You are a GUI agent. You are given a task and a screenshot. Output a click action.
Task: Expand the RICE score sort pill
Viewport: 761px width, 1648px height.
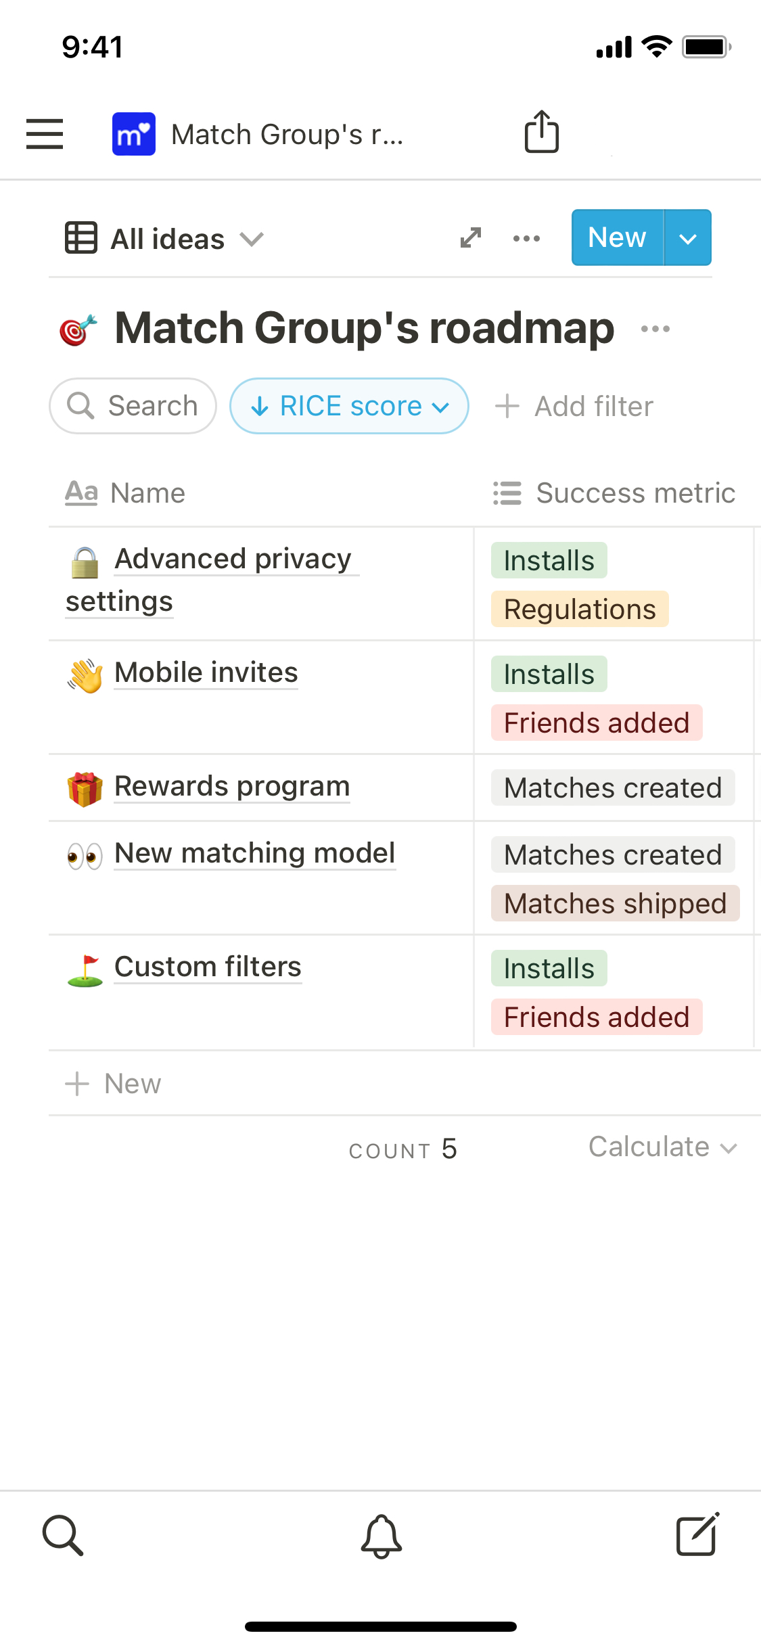349,406
